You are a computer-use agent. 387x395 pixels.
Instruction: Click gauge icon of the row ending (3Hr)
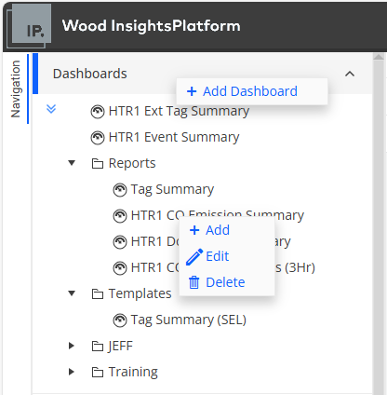click(x=120, y=268)
